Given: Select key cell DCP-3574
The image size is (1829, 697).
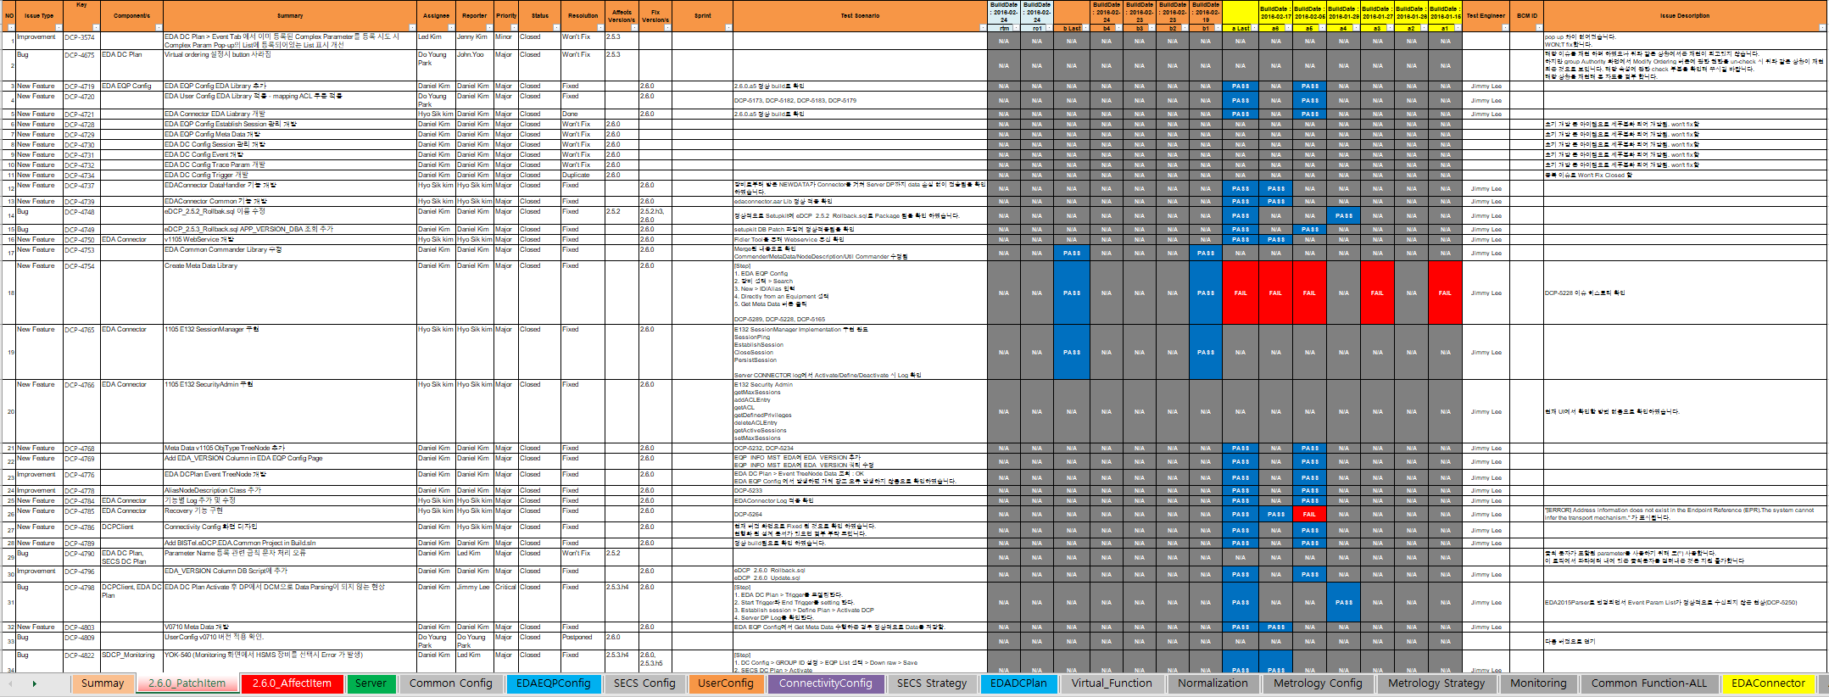Looking at the screenshot, I should (x=81, y=41).
